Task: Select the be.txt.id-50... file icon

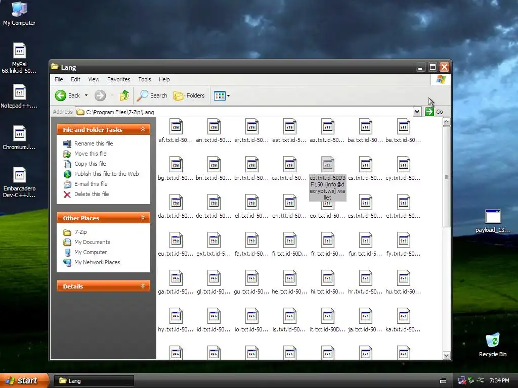Action: [x=404, y=127]
